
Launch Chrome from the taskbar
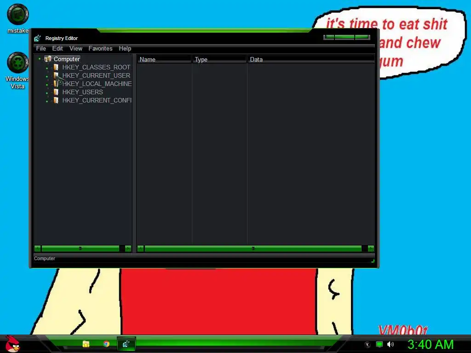[106, 344]
